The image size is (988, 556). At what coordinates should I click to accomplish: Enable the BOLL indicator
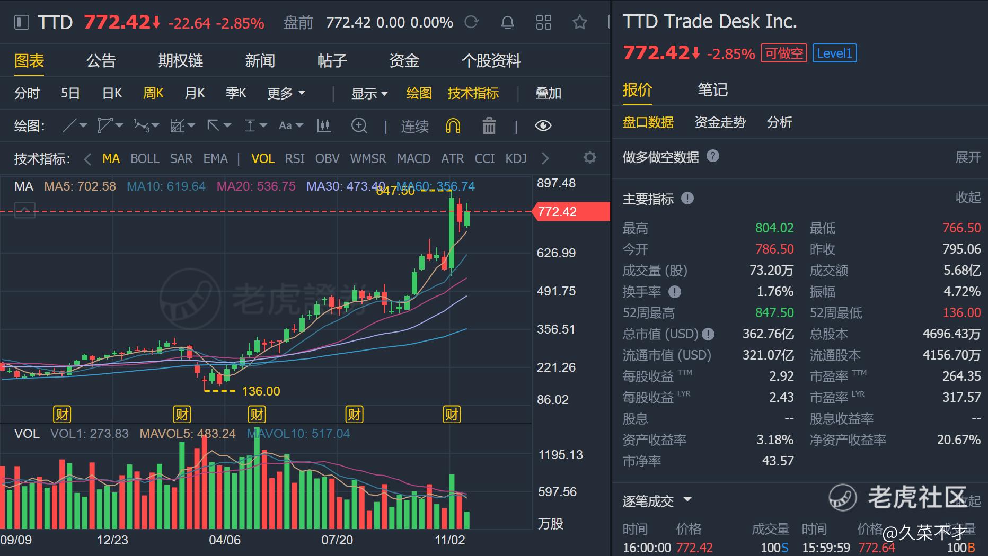click(145, 158)
